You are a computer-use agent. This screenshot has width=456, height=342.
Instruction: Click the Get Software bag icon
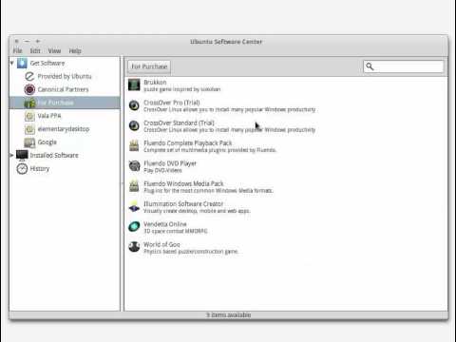22,63
